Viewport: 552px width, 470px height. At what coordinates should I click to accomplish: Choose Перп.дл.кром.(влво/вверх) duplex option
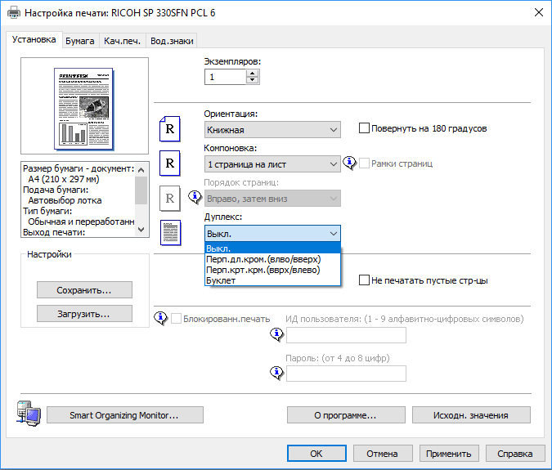coord(263,259)
